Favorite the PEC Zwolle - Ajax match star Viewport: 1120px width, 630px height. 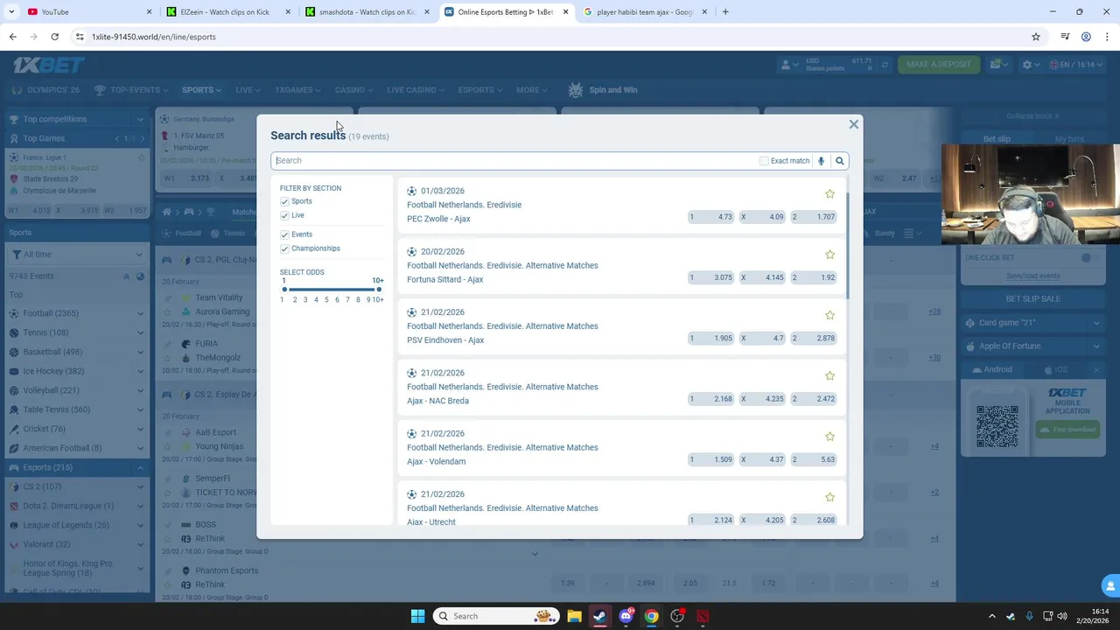[829, 193]
